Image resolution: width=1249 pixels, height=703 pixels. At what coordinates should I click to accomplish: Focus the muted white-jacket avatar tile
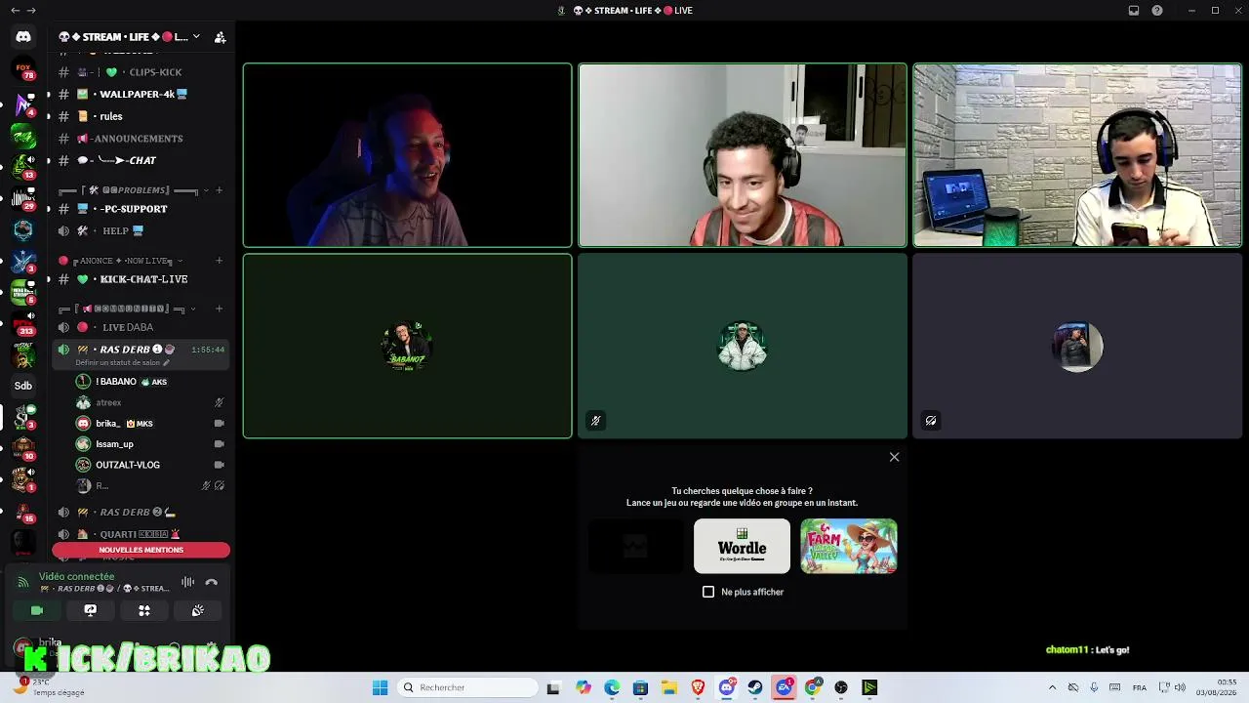coord(743,346)
